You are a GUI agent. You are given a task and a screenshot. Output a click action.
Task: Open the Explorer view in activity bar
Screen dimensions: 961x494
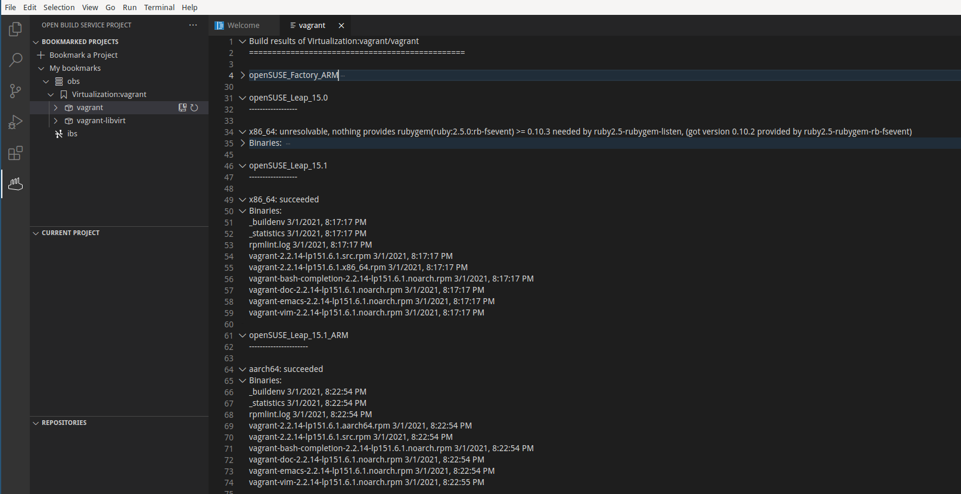pyautogui.click(x=15, y=29)
